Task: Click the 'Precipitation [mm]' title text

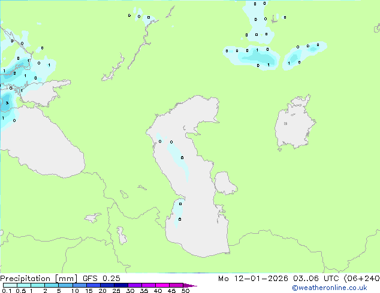Action: pyautogui.click(x=39, y=279)
